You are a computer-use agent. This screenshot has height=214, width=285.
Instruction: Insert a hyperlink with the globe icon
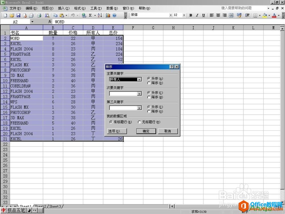click(84, 15)
